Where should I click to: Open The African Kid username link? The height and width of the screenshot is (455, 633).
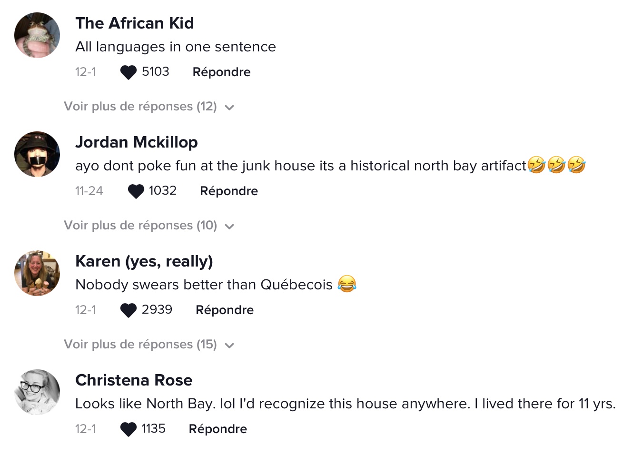coord(135,23)
